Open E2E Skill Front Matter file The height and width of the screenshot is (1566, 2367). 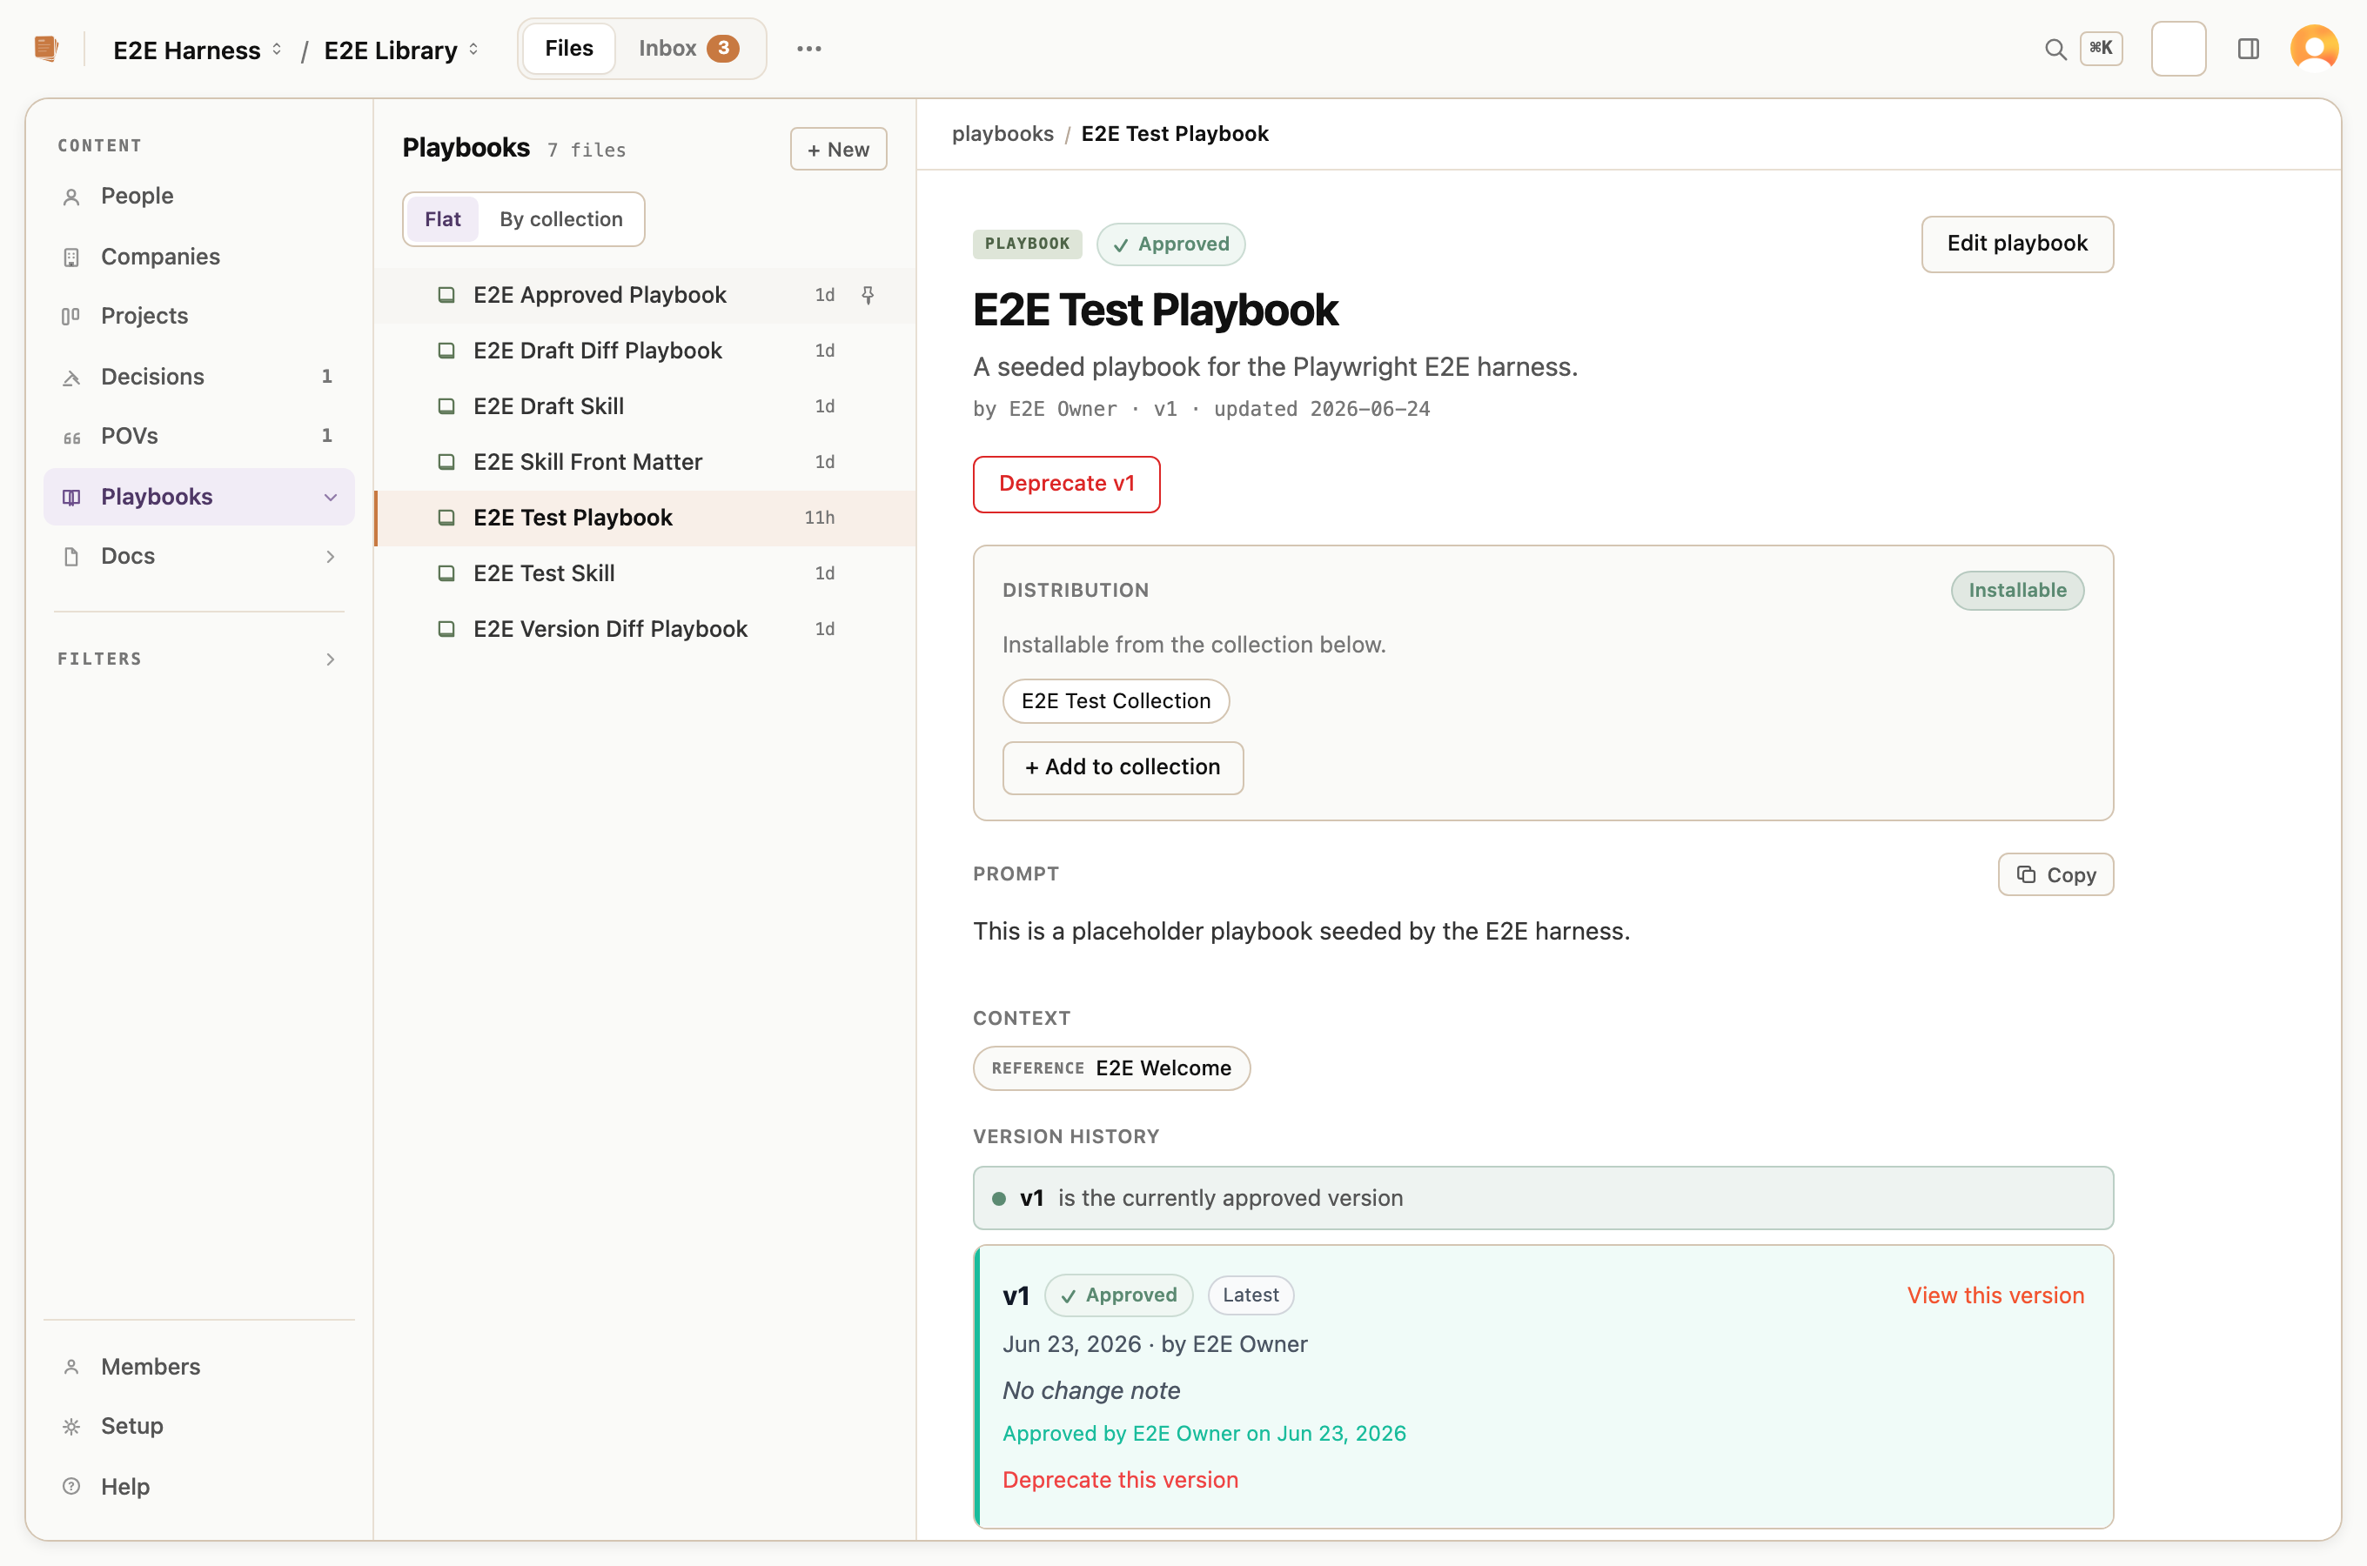pos(644,463)
